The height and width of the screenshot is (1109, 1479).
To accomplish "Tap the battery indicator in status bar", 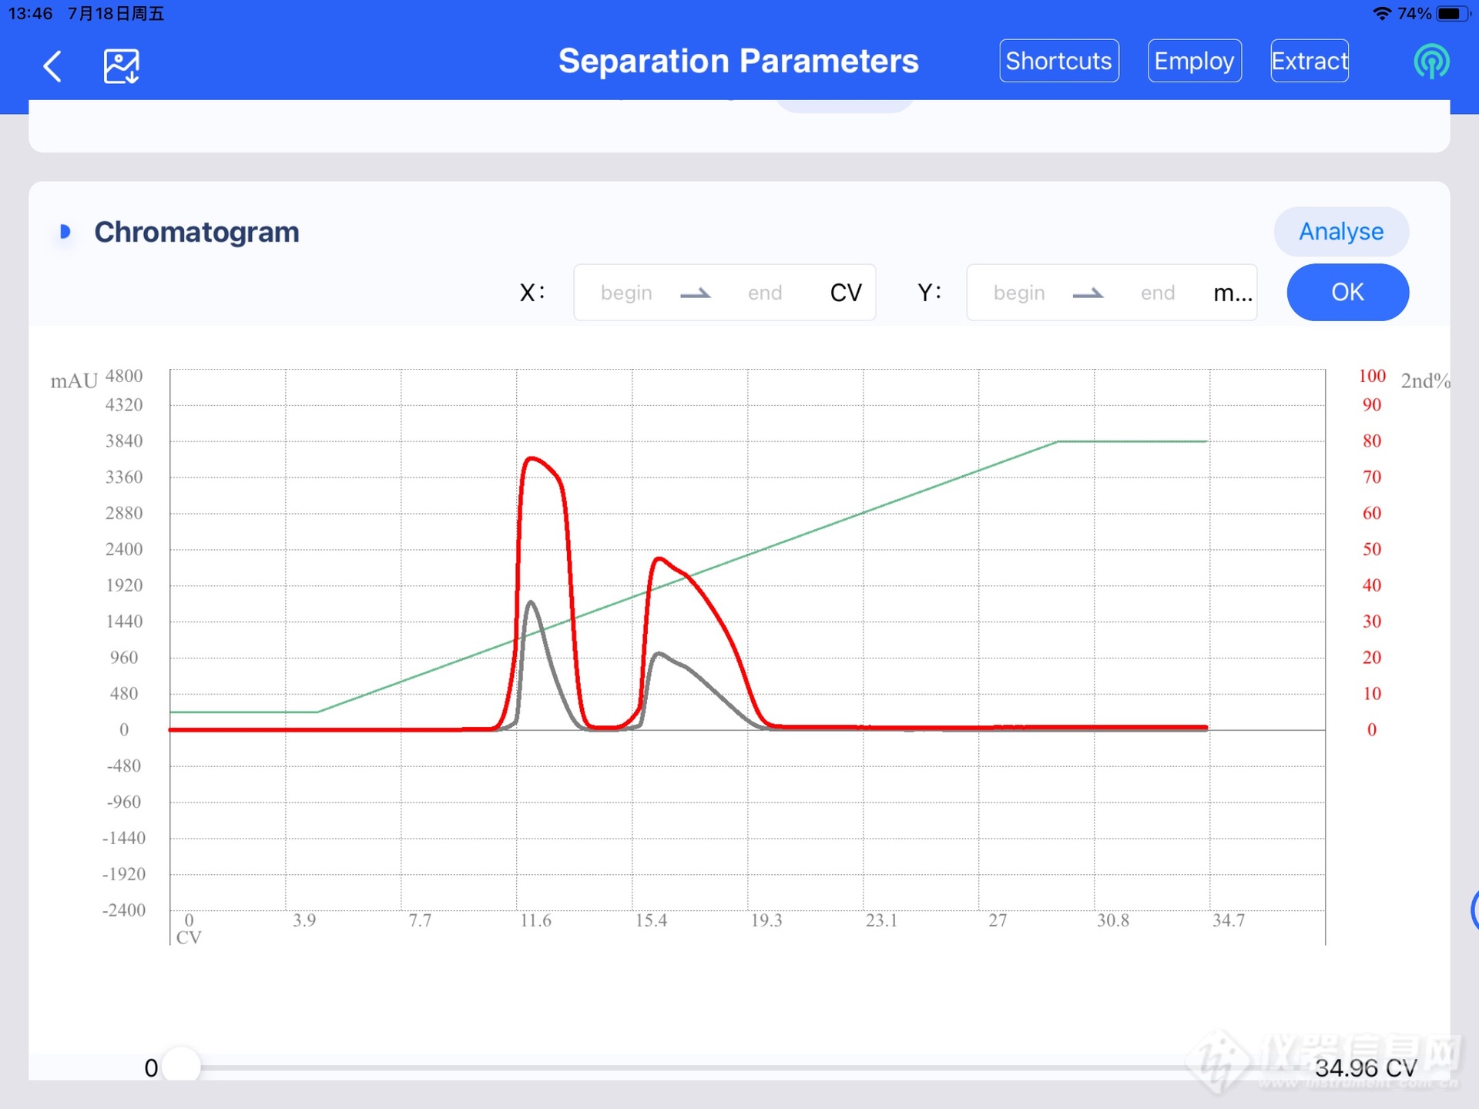I will click(x=1451, y=14).
